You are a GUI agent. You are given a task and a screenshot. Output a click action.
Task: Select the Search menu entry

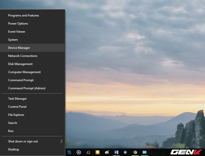[32, 123]
